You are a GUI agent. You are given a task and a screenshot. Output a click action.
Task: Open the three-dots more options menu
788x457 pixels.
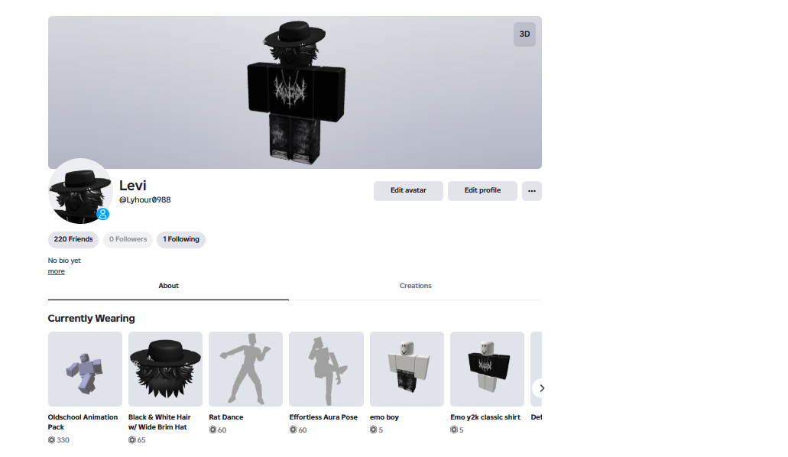pyautogui.click(x=532, y=191)
